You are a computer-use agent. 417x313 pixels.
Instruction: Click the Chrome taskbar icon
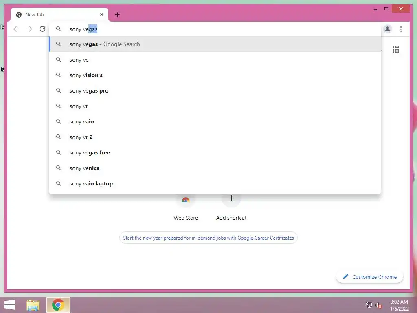point(58,305)
